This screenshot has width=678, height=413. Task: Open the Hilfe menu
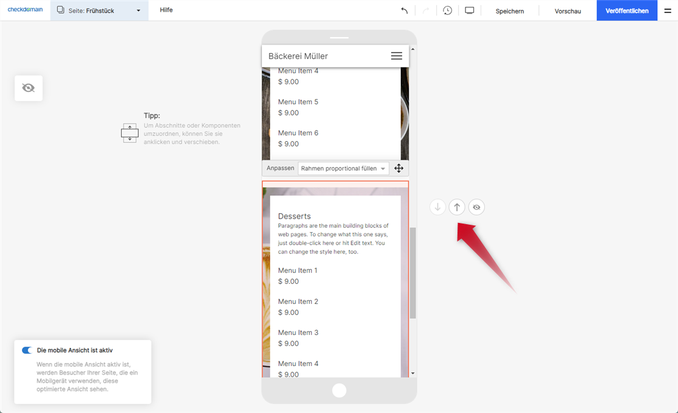(166, 10)
